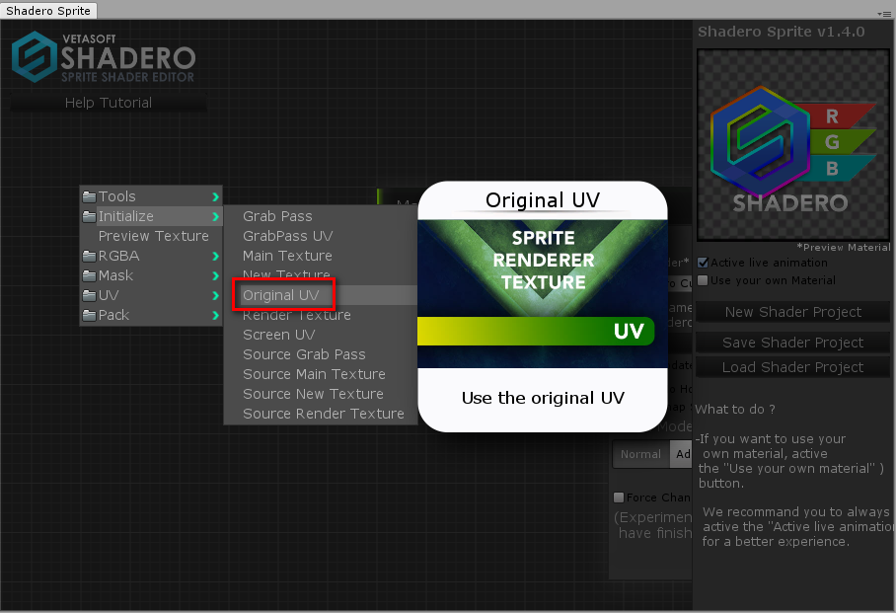Screen dimensions: 896x613
Task: Click the Pack folder icon
Action: [89, 315]
